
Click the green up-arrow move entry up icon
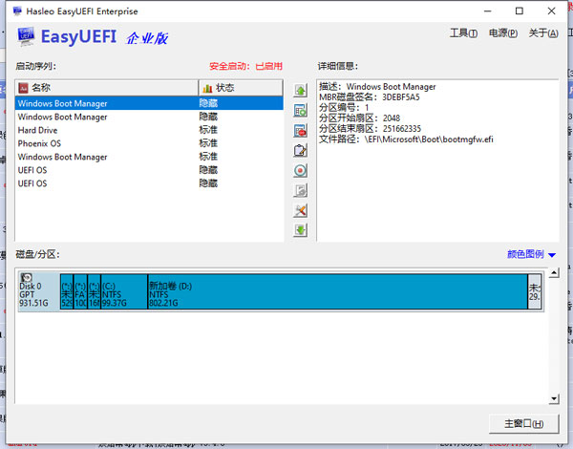coord(300,91)
